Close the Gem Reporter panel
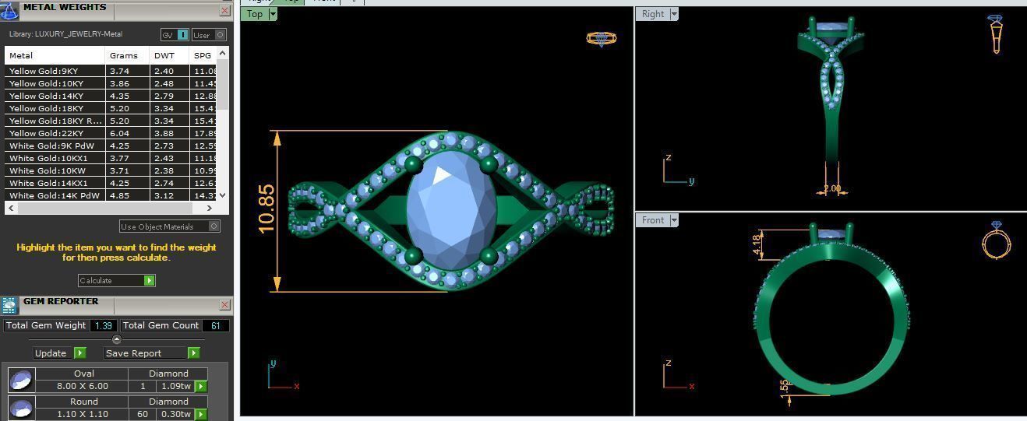 [x=224, y=305]
